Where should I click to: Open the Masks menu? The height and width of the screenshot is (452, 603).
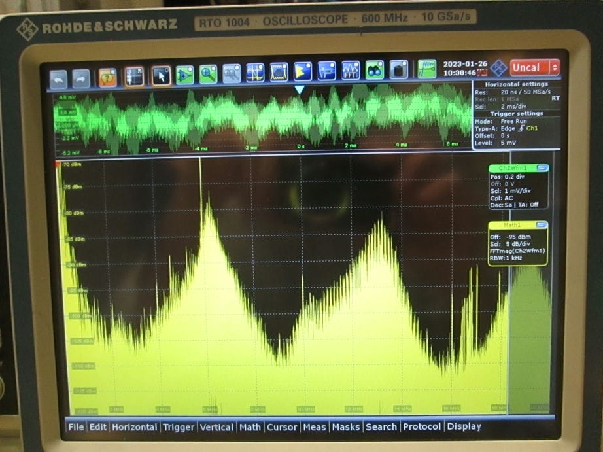click(346, 427)
